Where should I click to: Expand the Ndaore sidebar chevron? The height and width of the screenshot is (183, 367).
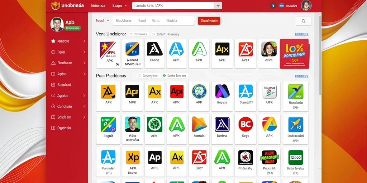pos(84,41)
